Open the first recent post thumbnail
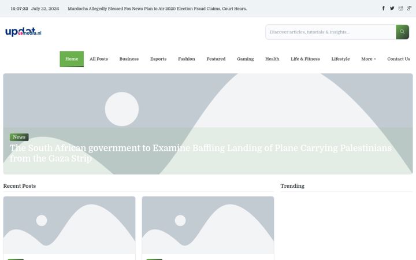The height and width of the screenshot is (260, 416). point(69,225)
